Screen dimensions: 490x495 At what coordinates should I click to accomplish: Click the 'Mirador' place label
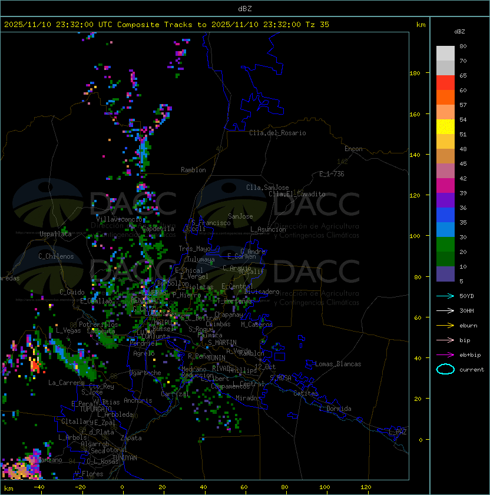248,398
